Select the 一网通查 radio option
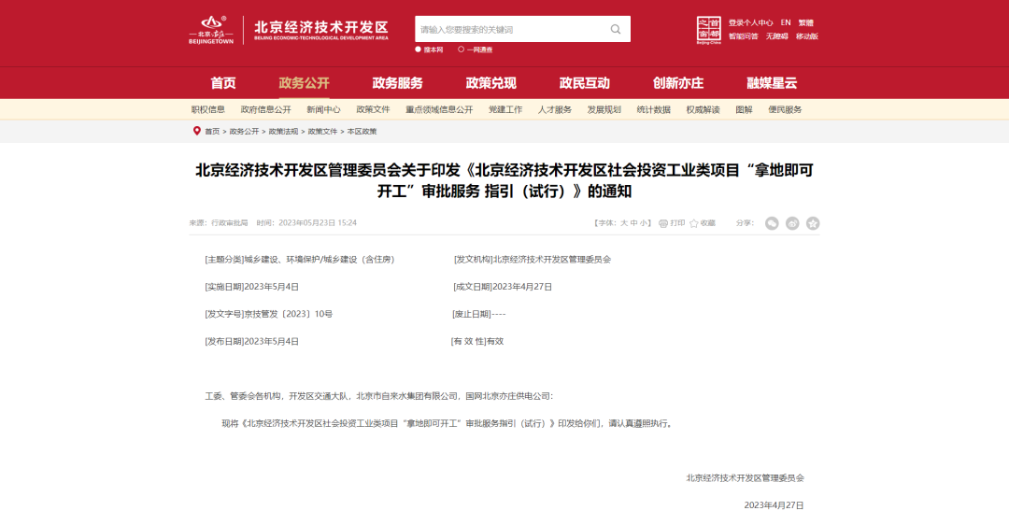Viewport: 1009px width, 525px height. pos(461,50)
